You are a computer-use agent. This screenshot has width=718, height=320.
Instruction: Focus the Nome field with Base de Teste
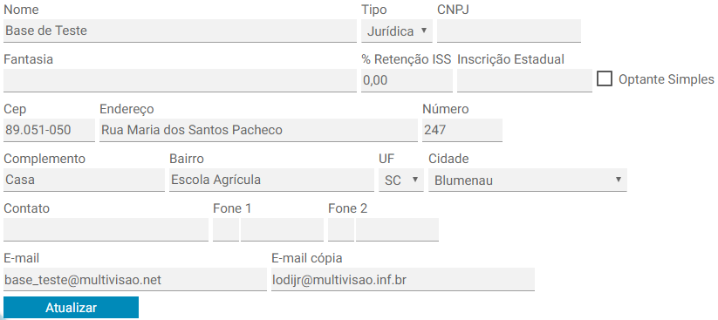tap(180, 31)
